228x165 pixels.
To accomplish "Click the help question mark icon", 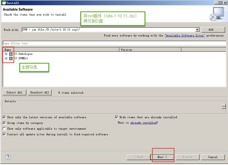I will 8,157.
